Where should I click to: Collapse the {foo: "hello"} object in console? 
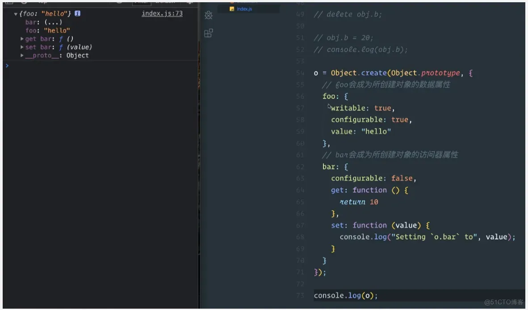coord(16,14)
